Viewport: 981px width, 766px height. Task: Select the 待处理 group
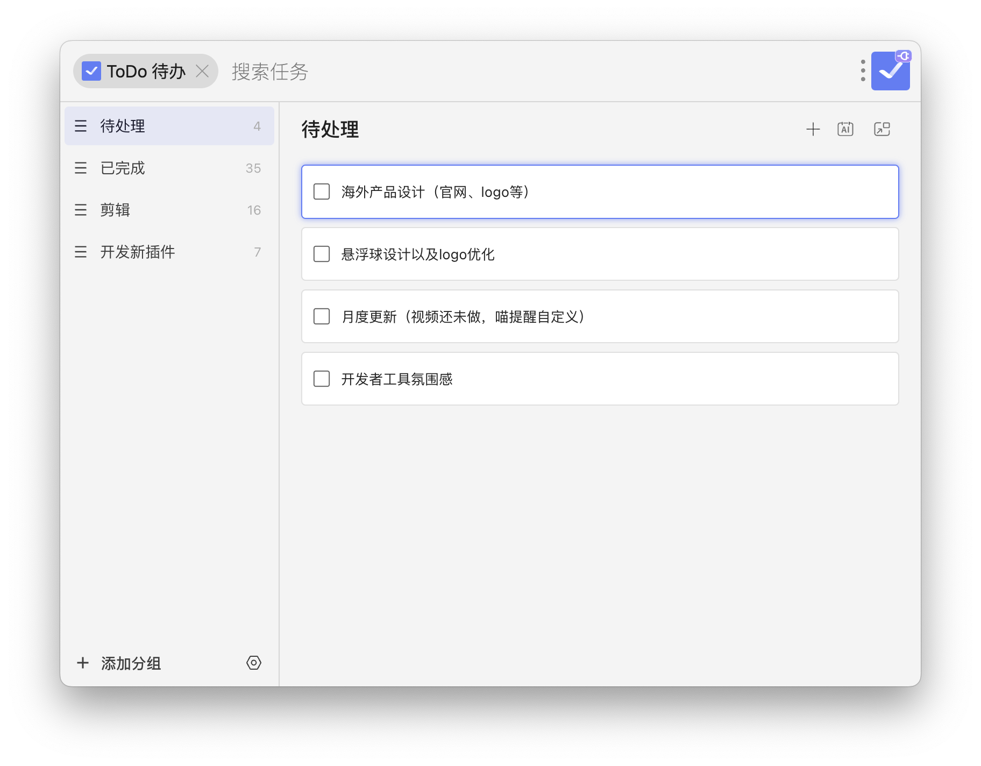tap(169, 126)
